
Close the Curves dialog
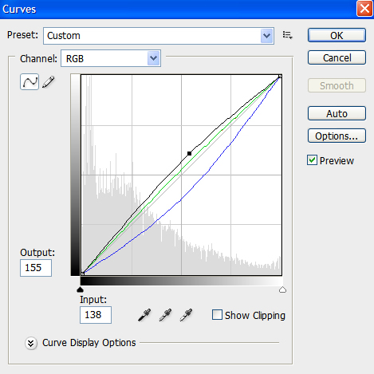(x=364, y=9)
